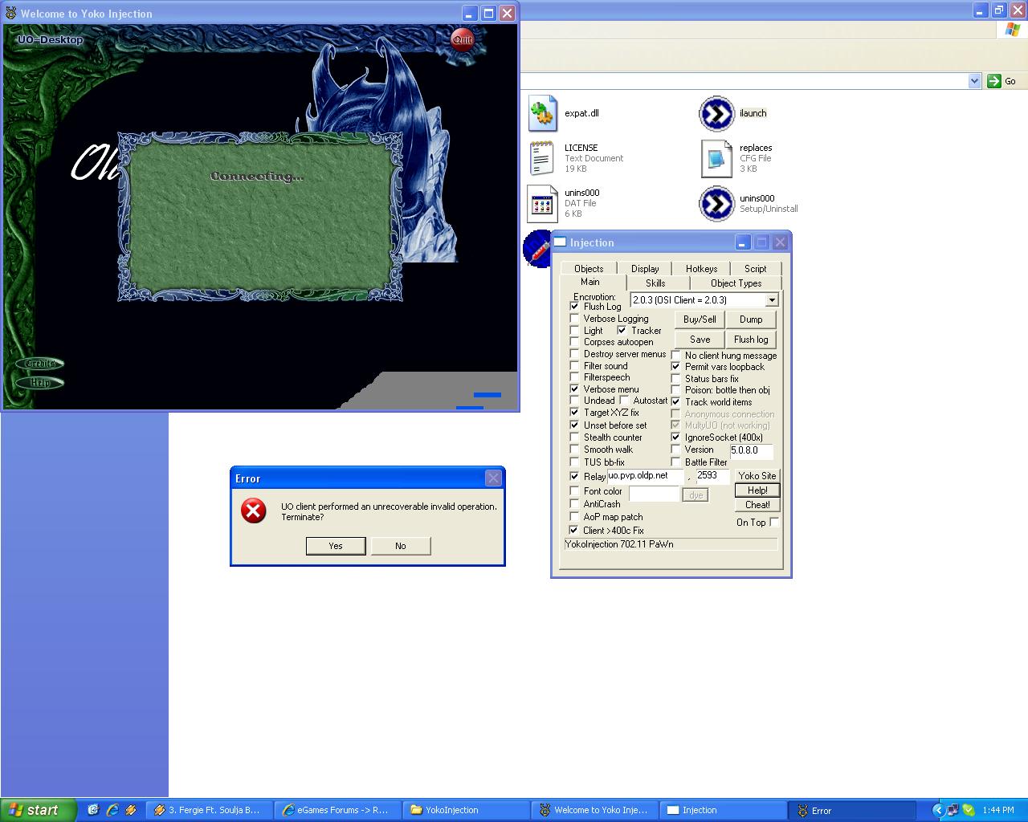Toggle Target XYZ fix checkbox
1028x822 pixels.
pos(574,413)
